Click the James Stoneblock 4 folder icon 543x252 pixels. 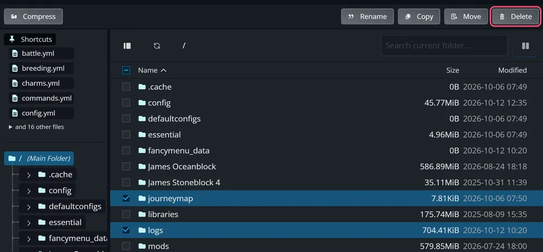click(142, 182)
